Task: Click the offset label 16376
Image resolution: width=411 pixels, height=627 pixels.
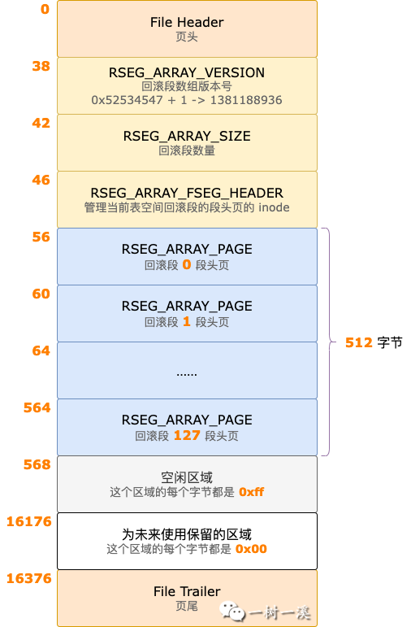Action: click(x=29, y=578)
